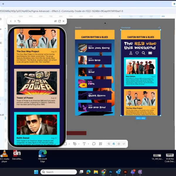Viewport: 176px width, 176px height.
Task: Click the profile icon in Homepage frame
Action: pos(131,53)
